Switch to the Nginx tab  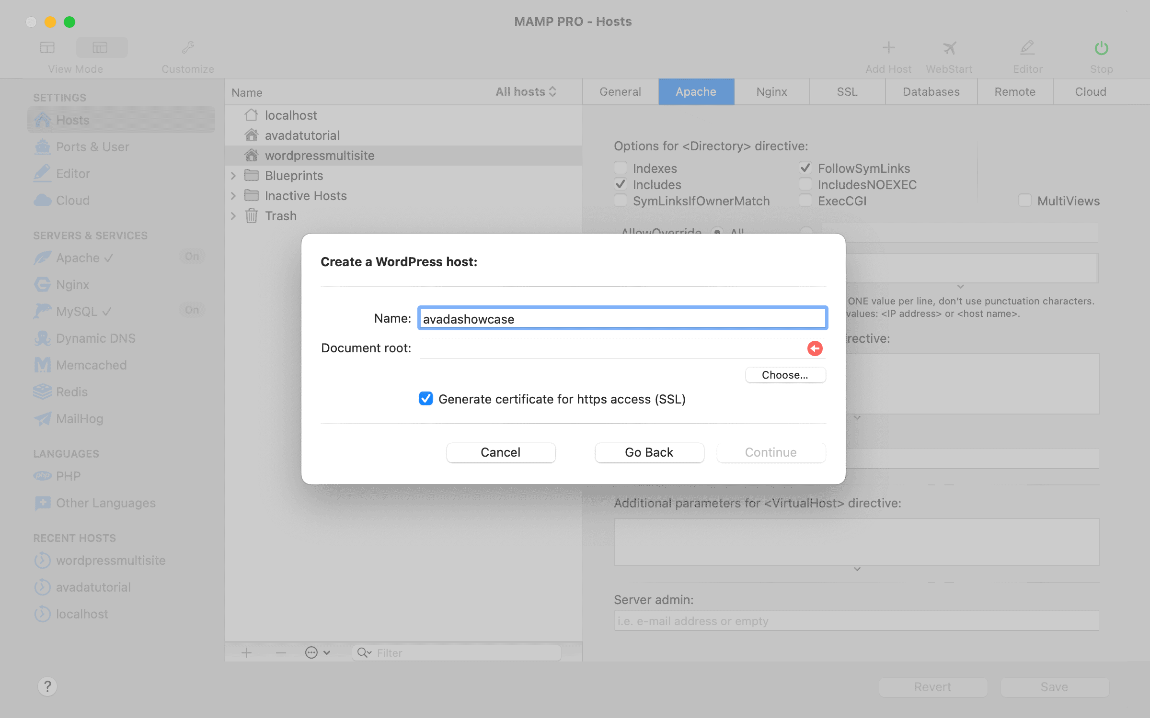coord(771,91)
